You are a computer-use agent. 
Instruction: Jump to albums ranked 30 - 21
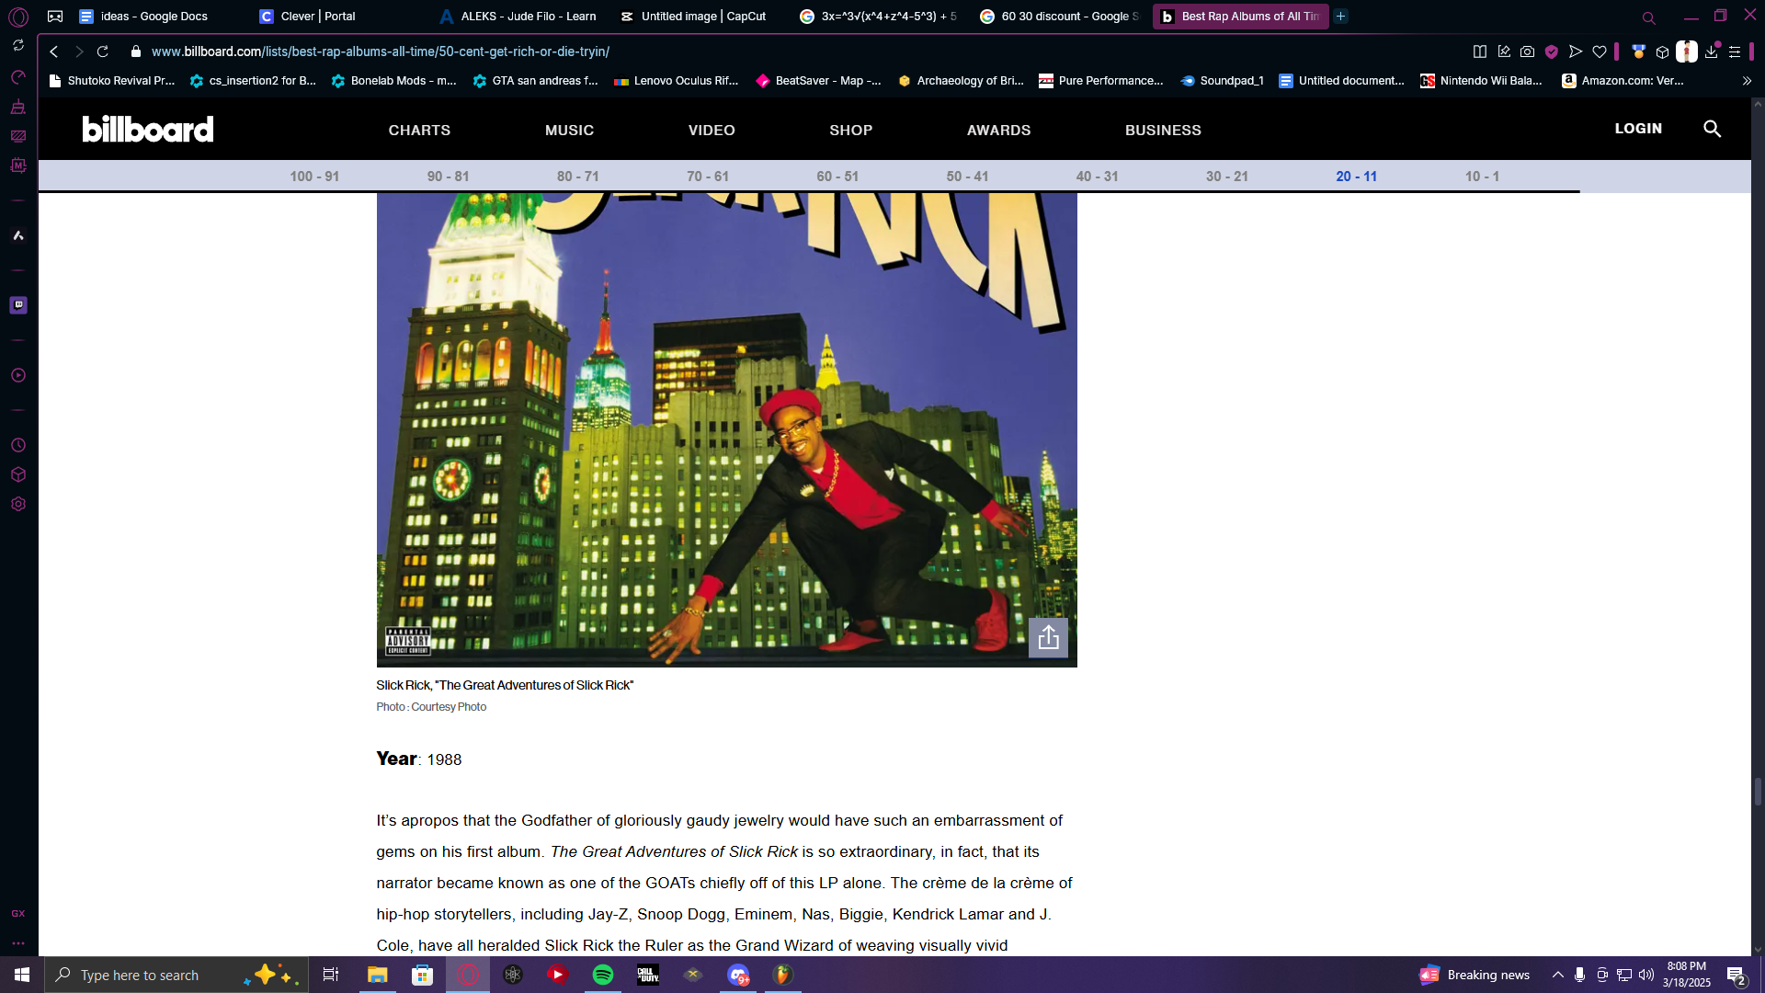point(1227,176)
